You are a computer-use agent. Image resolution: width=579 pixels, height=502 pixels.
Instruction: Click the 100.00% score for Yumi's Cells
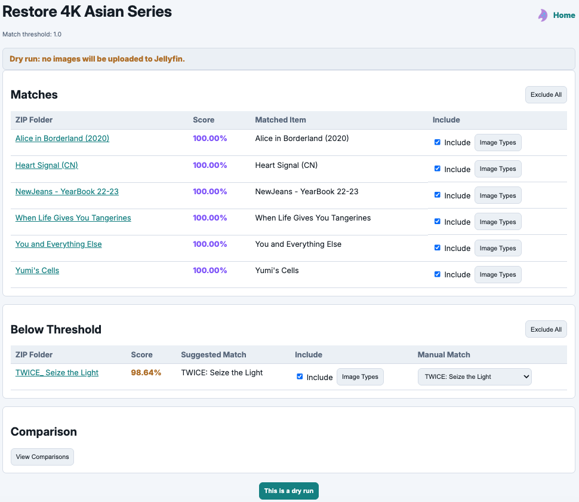pos(210,270)
